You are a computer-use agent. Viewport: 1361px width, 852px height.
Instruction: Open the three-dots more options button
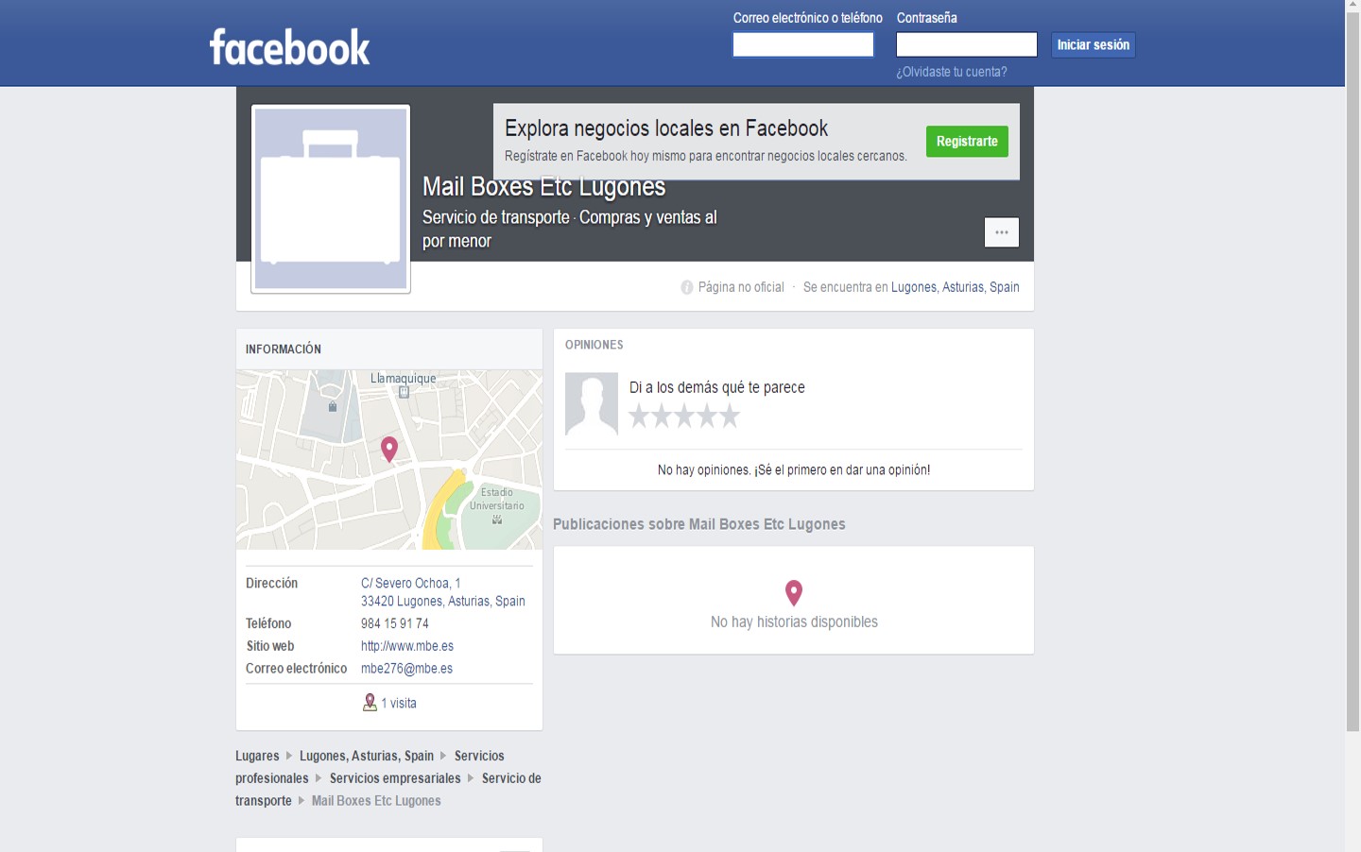click(1001, 232)
